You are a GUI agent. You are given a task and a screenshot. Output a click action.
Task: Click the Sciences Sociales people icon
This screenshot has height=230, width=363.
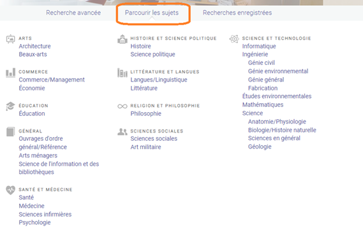click(122, 132)
